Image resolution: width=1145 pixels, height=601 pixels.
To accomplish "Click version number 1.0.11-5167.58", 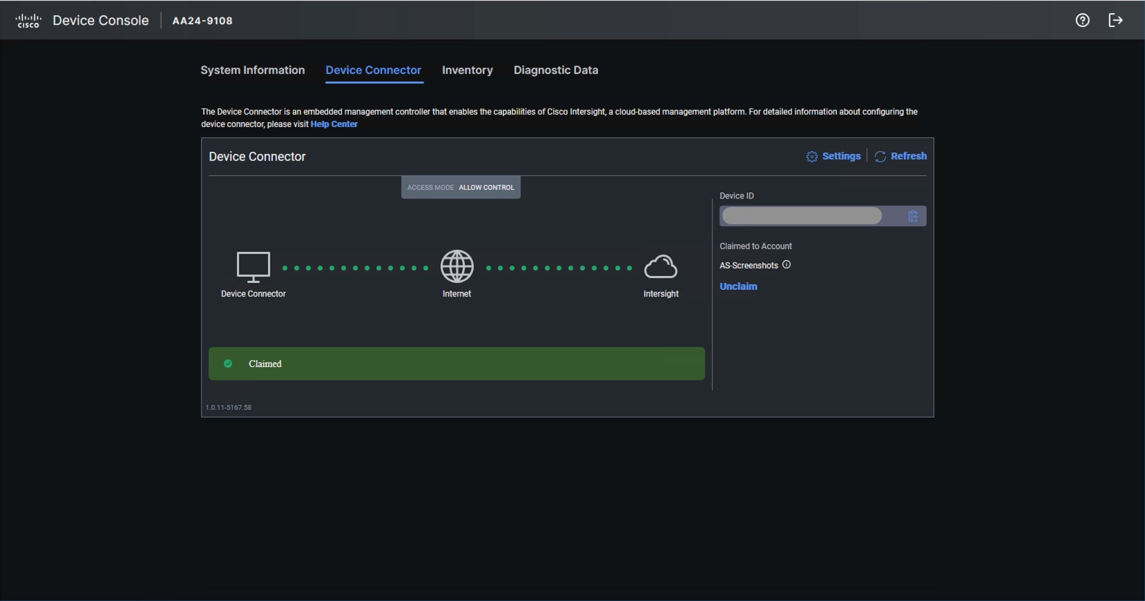I will pyautogui.click(x=229, y=408).
